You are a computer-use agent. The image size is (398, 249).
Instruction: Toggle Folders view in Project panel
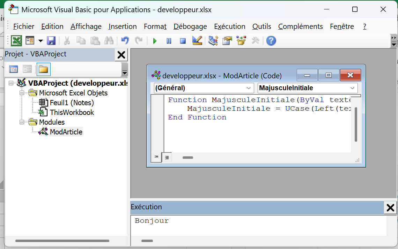pyautogui.click(x=43, y=69)
